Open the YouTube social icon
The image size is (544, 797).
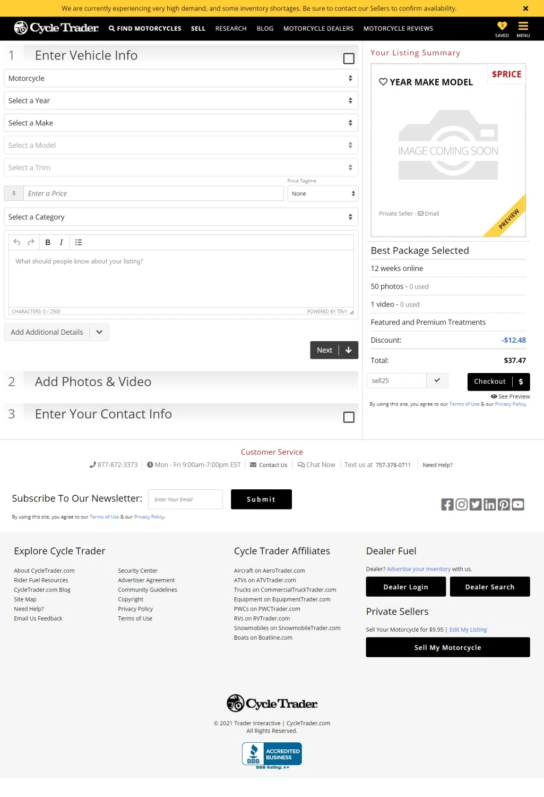coord(518,504)
